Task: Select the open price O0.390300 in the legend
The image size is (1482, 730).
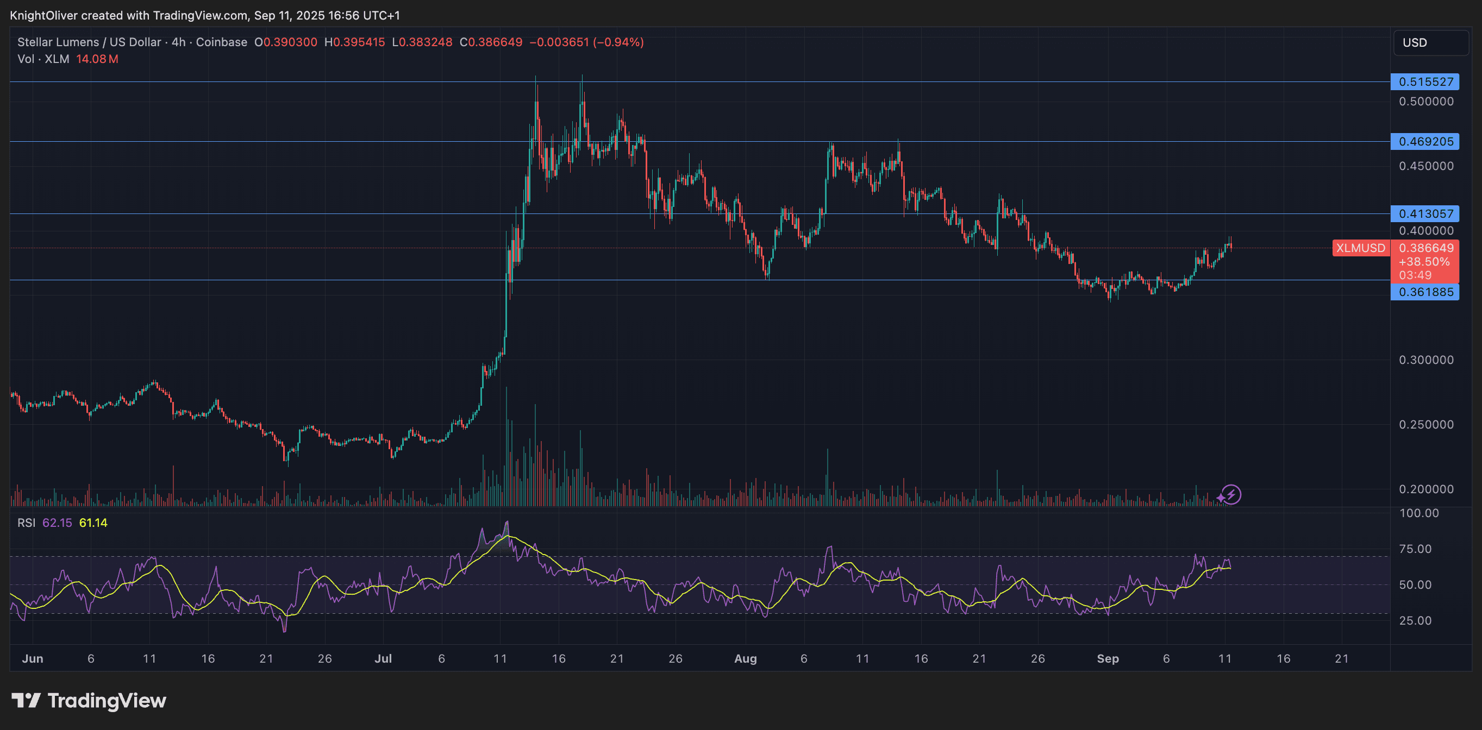Action: [x=285, y=41]
